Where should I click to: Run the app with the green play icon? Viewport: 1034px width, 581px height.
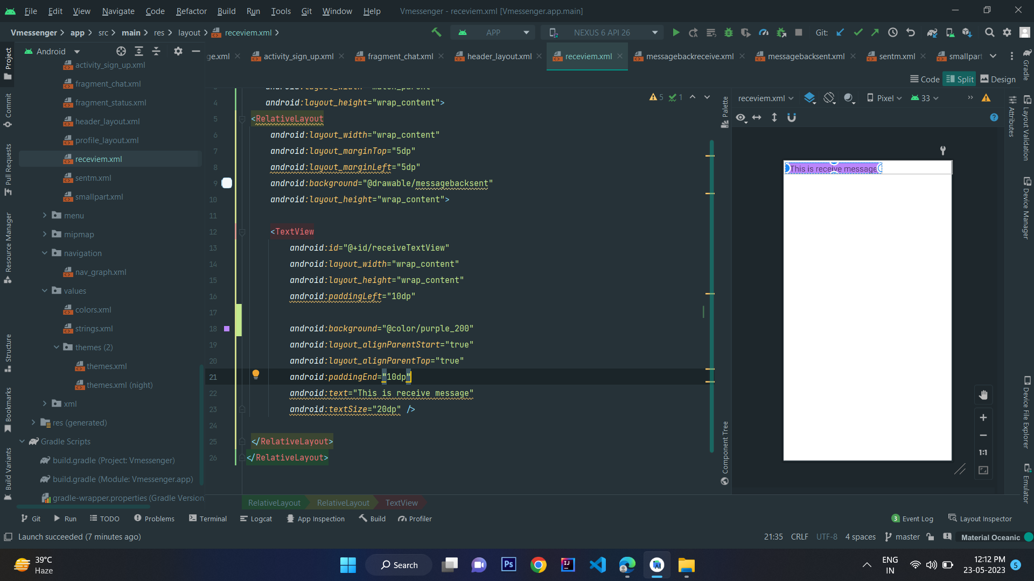pyautogui.click(x=676, y=32)
